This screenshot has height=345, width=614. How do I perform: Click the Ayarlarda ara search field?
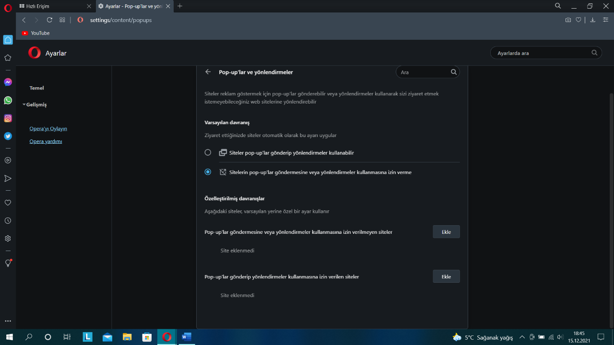[546, 53]
